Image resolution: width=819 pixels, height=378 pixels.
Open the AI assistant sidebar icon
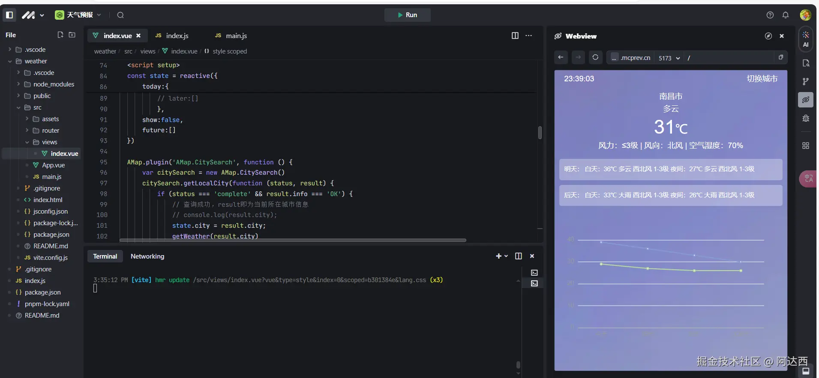806,39
